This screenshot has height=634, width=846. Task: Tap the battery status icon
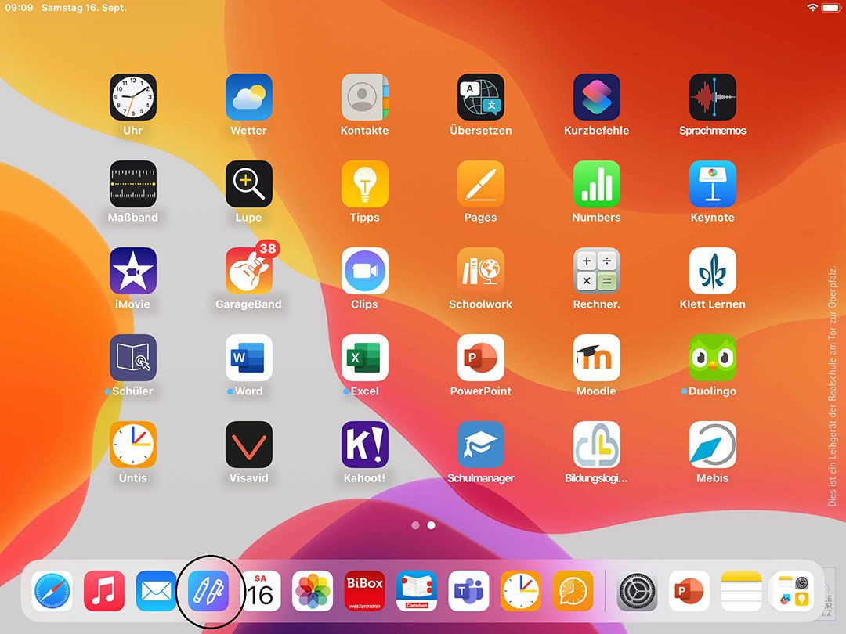pos(831,8)
